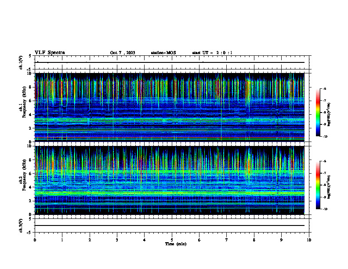Click the ch.1 voltage trace strip
The height and width of the screenshot is (269, 348).
point(172,62)
